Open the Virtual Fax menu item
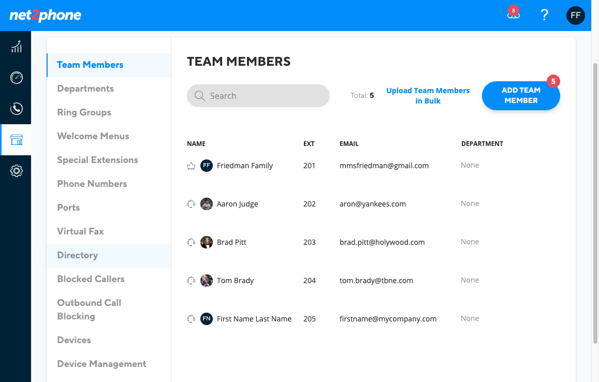Image resolution: width=599 pixels, height=382 pixels. click(x=109, y=231)
